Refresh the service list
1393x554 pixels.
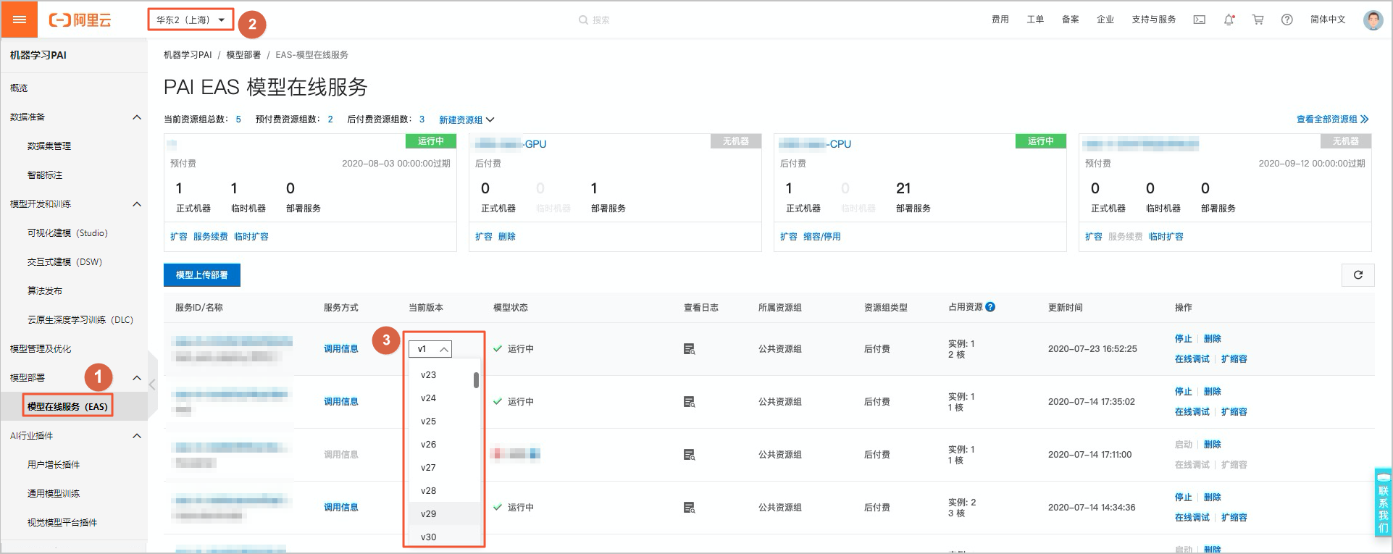tap(1358, 275)
